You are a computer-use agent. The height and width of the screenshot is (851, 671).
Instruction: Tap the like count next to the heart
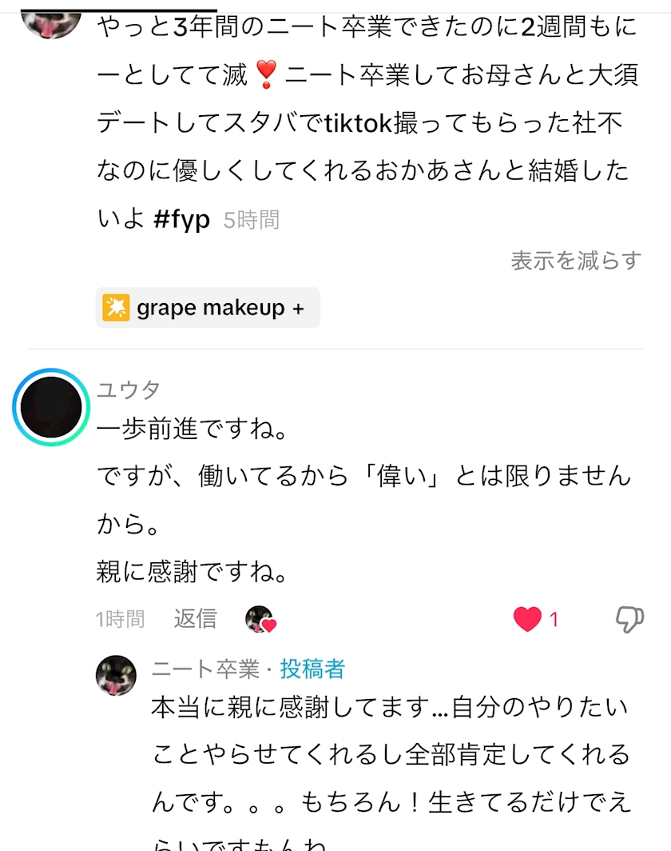[554, 619]
